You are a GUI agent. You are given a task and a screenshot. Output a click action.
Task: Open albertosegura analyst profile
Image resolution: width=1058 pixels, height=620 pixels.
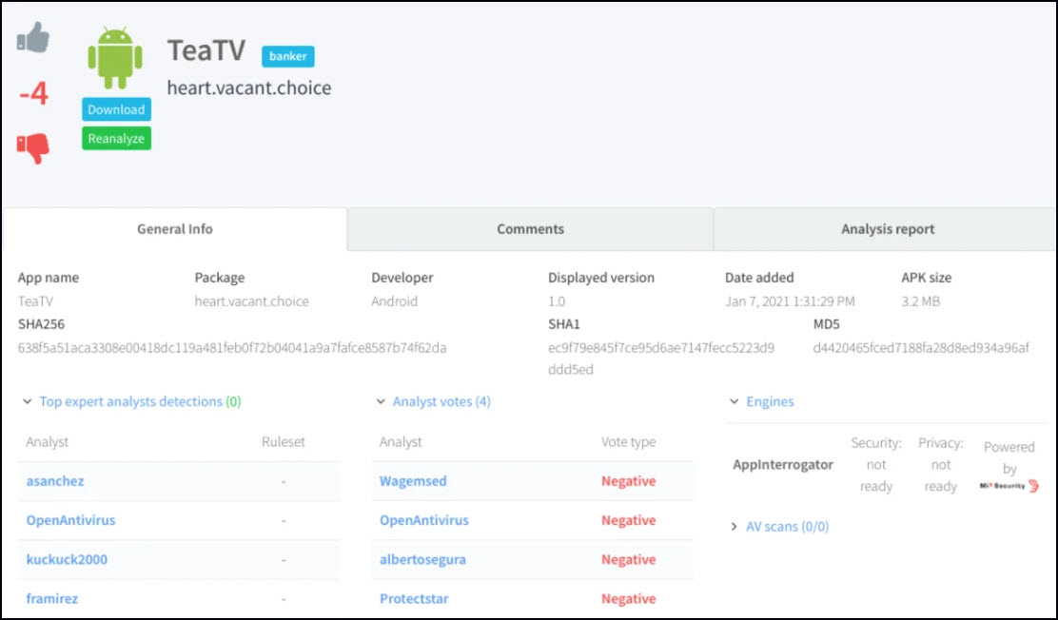[x=423, y=559]
